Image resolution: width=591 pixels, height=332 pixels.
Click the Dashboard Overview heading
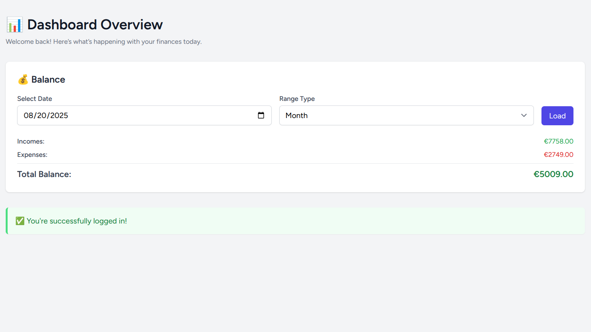(95, 24)
